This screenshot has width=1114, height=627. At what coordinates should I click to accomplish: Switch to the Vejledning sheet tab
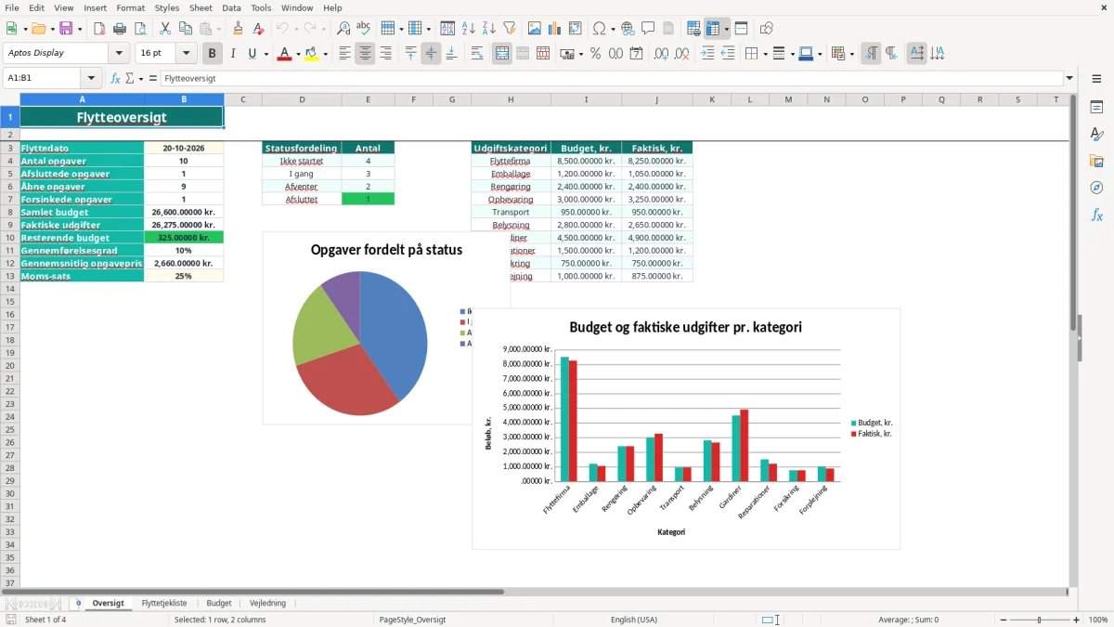(268, 603)
